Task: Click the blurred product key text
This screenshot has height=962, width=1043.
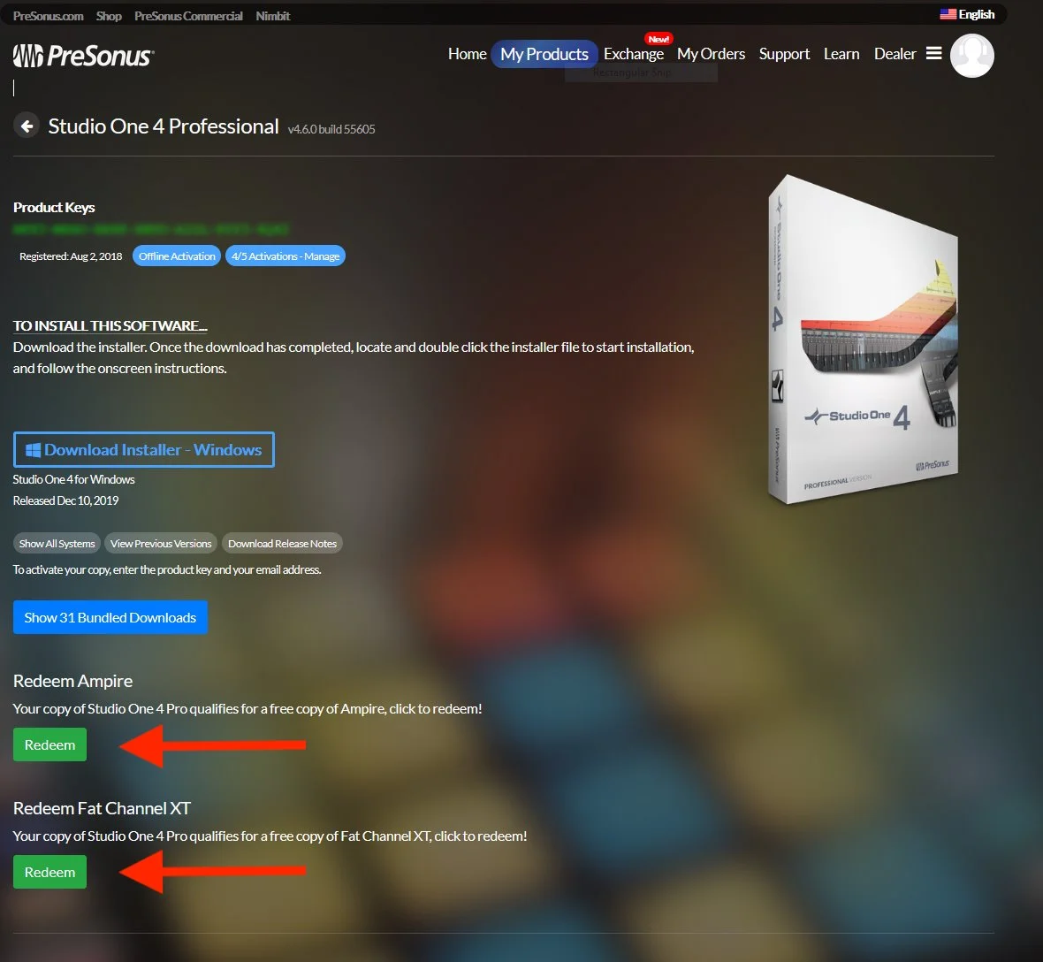Action: 151,230
